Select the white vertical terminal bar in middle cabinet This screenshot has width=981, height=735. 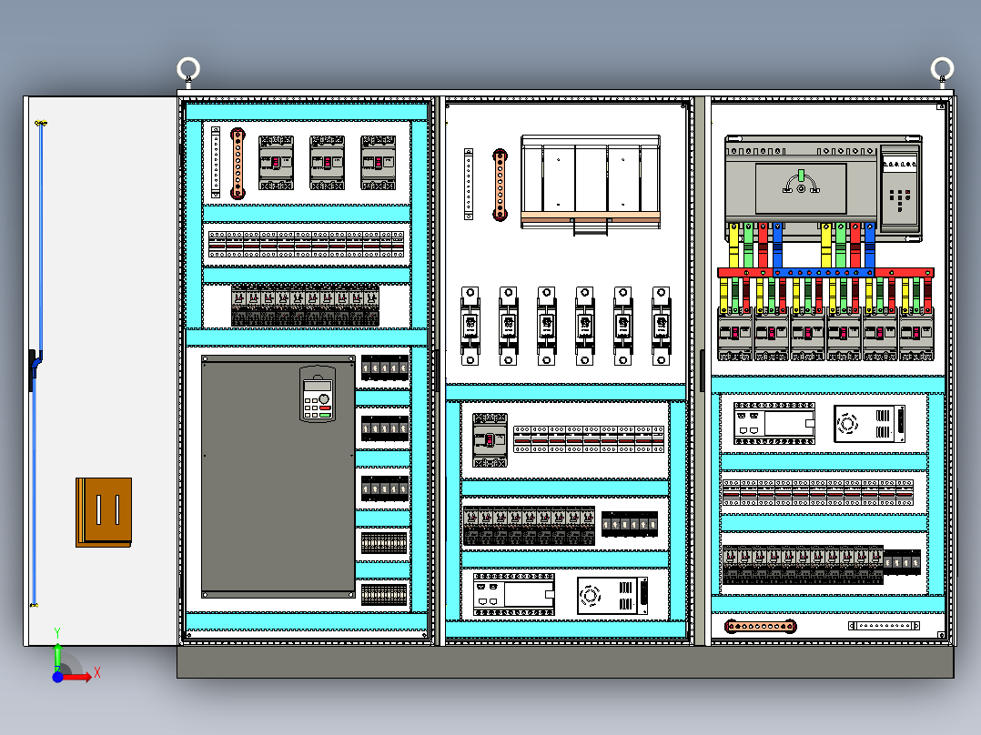pos(469,185)
